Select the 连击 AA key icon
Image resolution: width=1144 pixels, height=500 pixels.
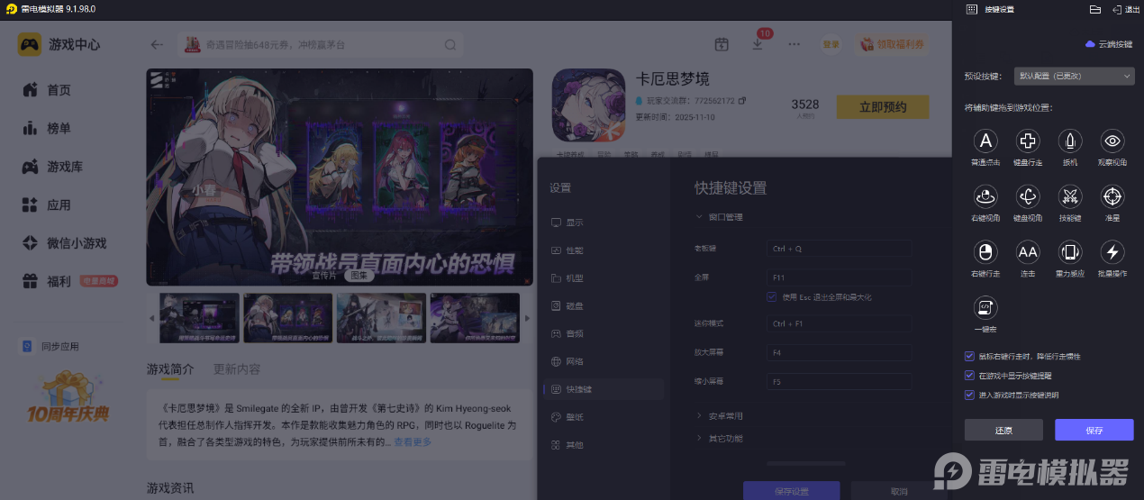click(x=1028, y=252)
